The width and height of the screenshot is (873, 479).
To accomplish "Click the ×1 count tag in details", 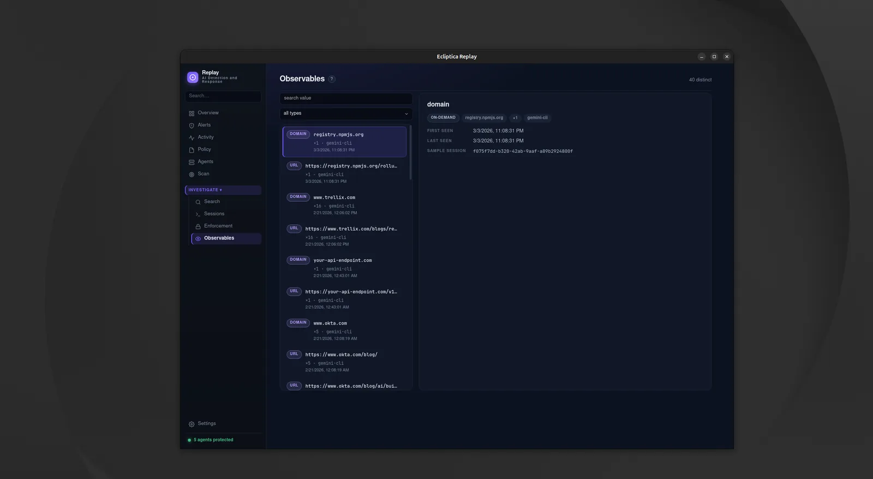I will coord(515,118).
